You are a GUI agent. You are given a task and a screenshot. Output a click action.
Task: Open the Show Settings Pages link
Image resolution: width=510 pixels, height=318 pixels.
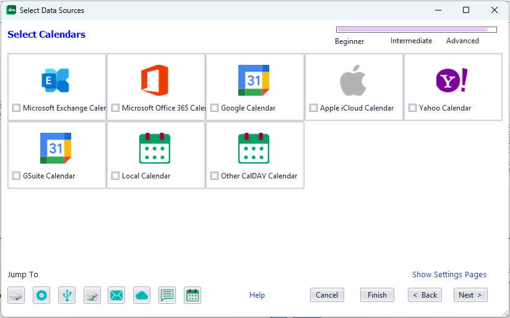449,275
